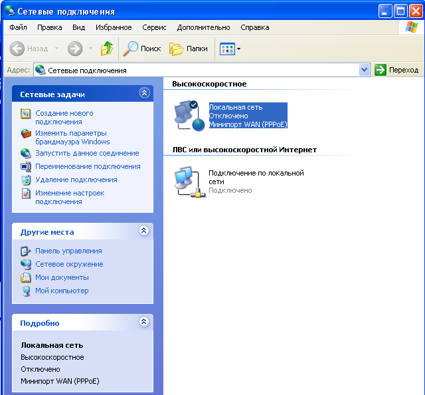425x395 pixels.
Task: Open Мой компьютер link
Action: coord(62,291)
